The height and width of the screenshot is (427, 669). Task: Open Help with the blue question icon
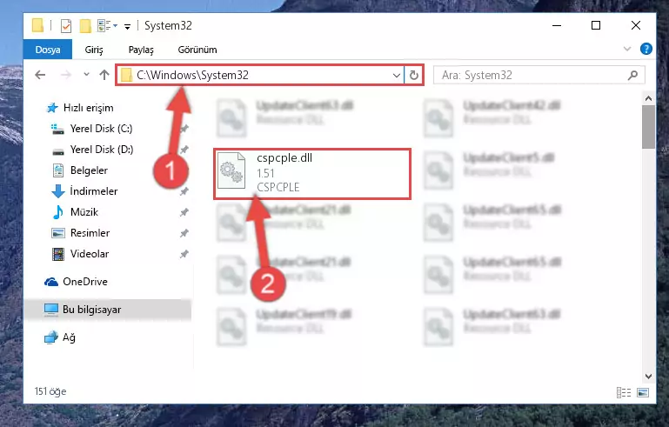pos(646,49)
